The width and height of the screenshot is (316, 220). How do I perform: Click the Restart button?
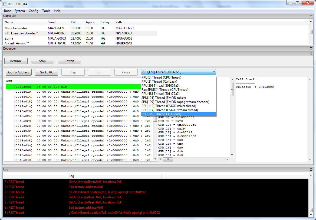70,61
